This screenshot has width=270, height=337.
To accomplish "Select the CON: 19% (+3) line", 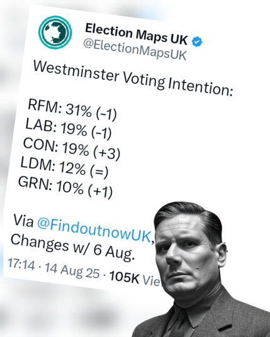I will click(x=71, y=149).
